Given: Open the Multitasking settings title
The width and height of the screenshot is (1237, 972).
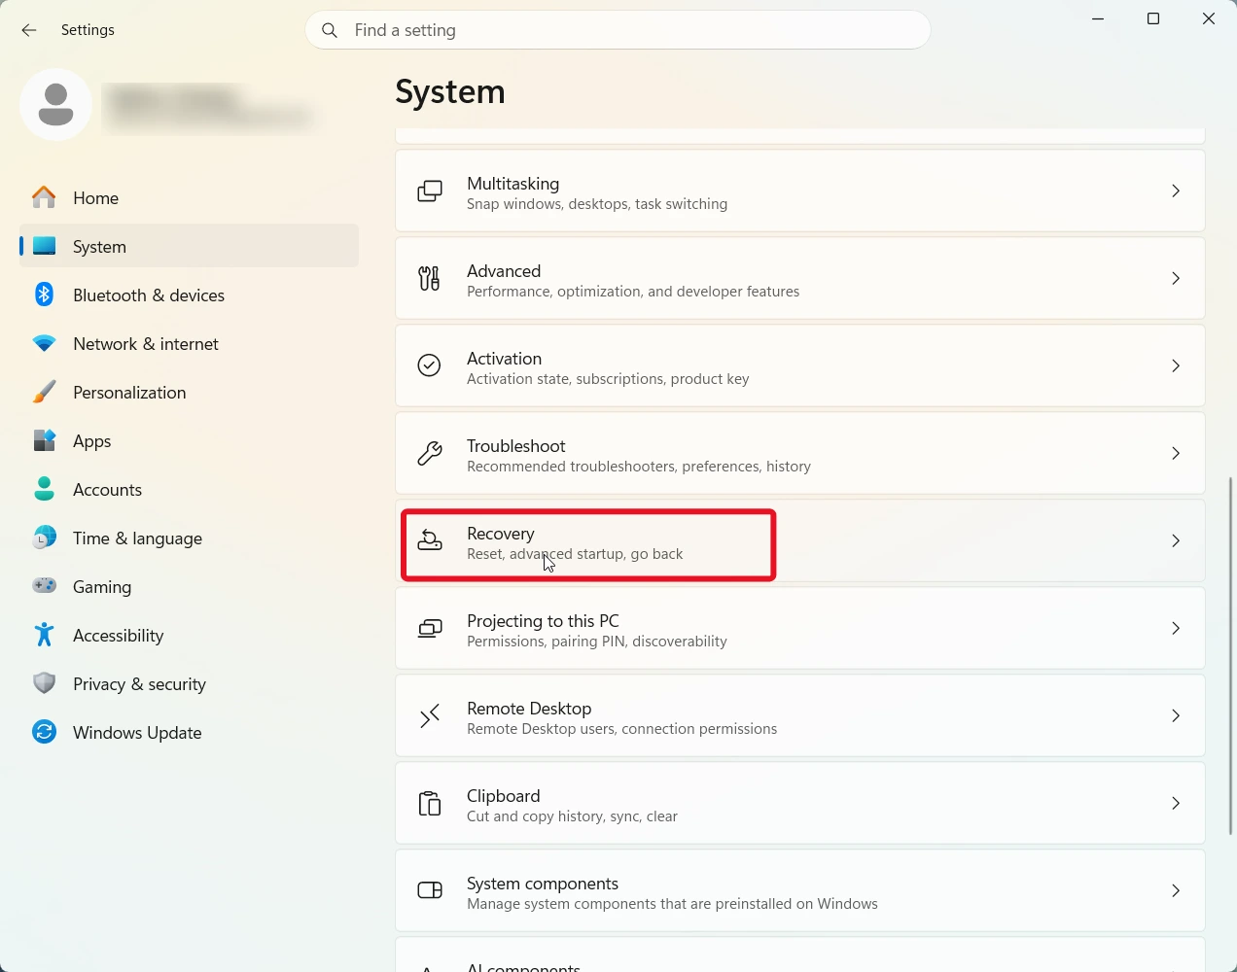Looking at the screenshot, I should [x=512, y=184].
